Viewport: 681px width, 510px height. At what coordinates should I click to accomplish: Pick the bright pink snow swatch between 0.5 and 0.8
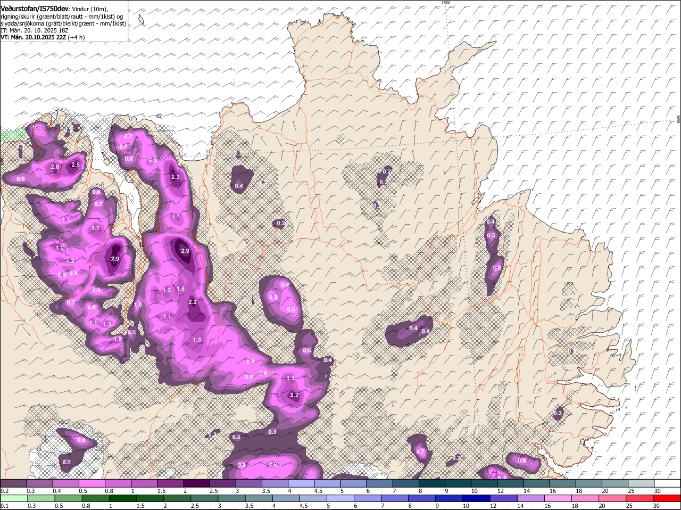point(93,483)
